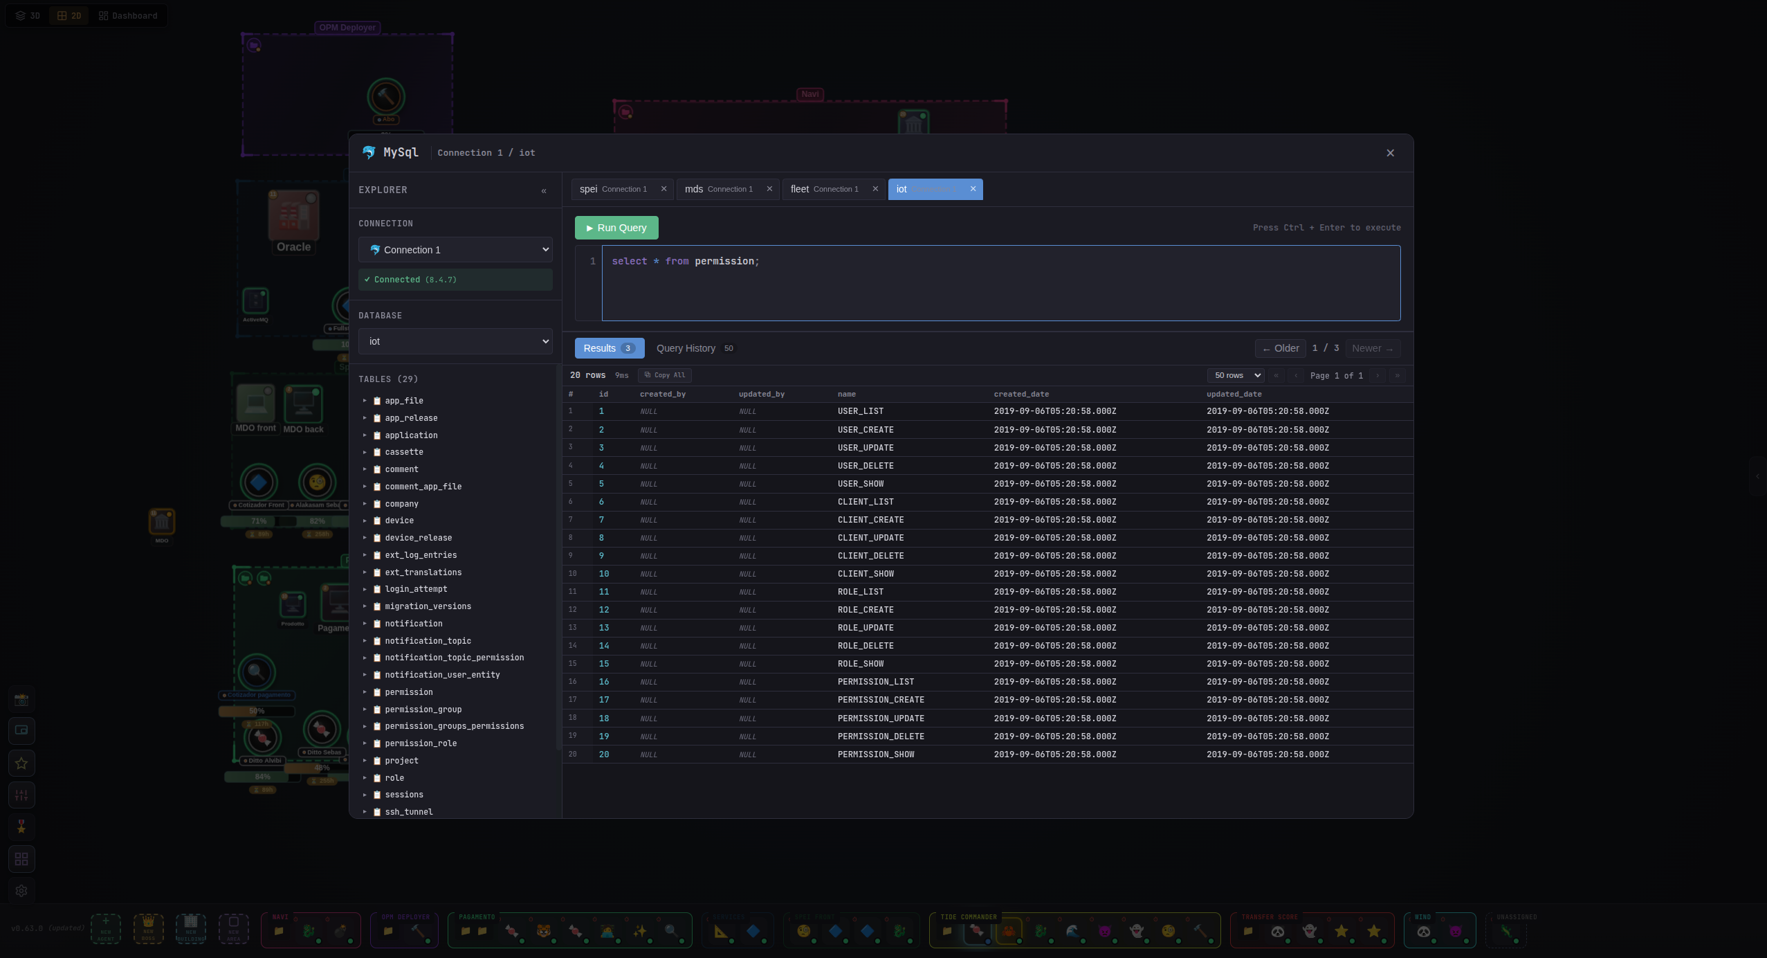
Task: Select the camera capture icon in left sidebar
Action: click(21, 698)
